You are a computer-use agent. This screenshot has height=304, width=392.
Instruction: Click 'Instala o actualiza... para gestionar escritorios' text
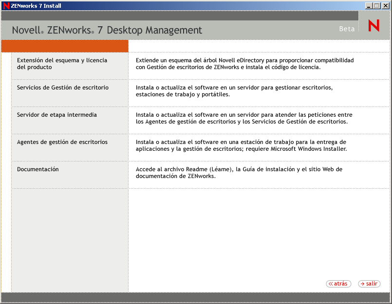tap(234, 91)
